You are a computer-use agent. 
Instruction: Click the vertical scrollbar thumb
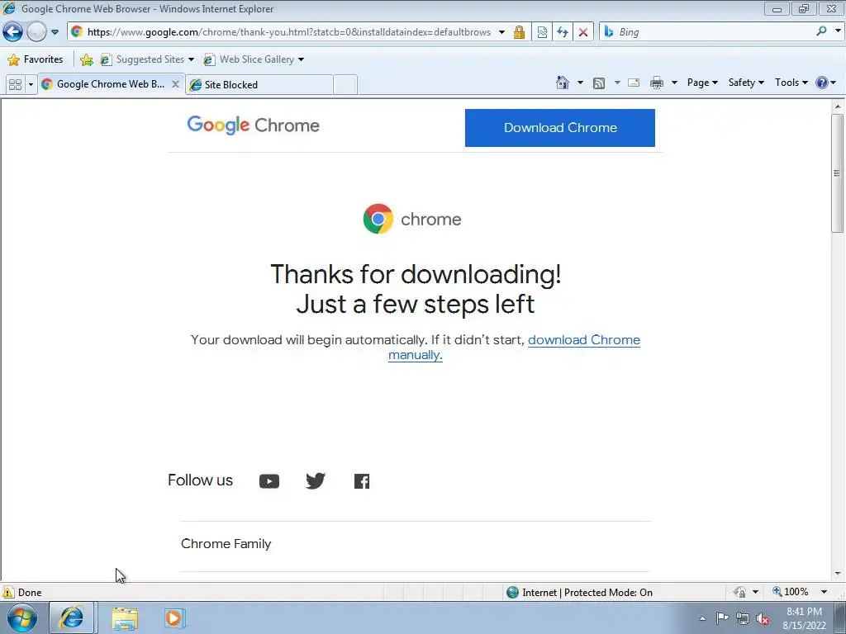pyautogui.click(x=837, y=173)
